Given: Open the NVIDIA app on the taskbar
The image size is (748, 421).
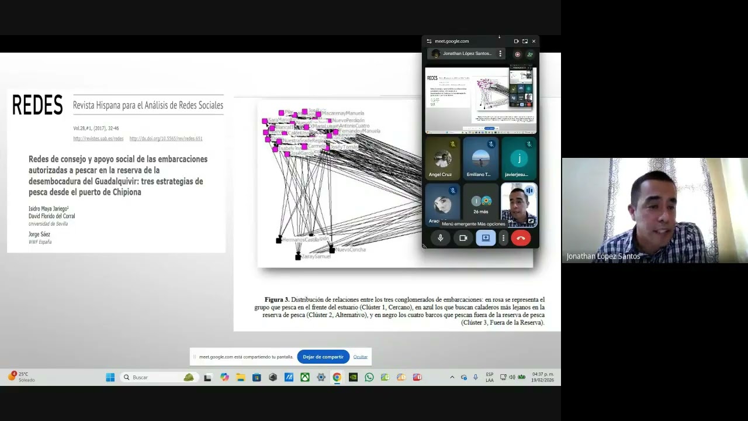Looking at the screenshot, I should (353, 377).
